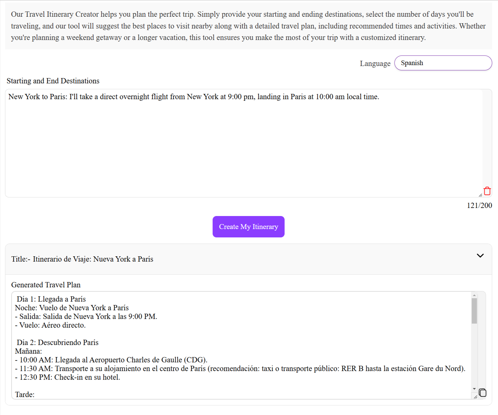Click the '121/200' character counter
The height and width of the screenshot is (415, 498).
[479, 205]
